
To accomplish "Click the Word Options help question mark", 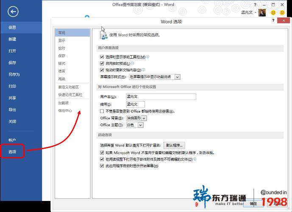I will 273,20.
